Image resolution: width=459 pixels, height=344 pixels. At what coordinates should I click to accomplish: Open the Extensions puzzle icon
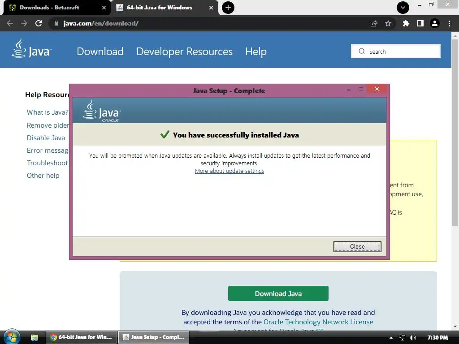point(406,23)
